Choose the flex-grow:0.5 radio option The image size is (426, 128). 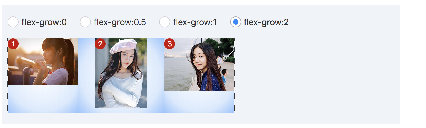(x=85, y=22)
